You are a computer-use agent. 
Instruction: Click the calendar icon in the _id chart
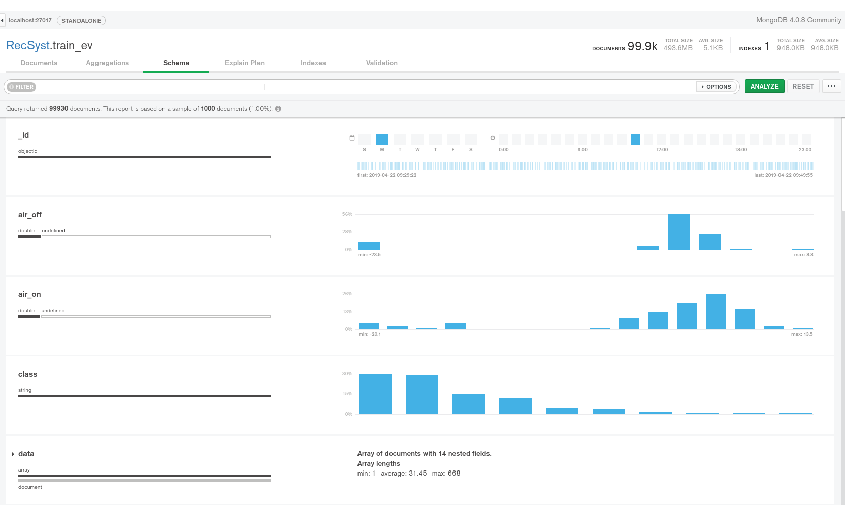(x=352, y=138)
